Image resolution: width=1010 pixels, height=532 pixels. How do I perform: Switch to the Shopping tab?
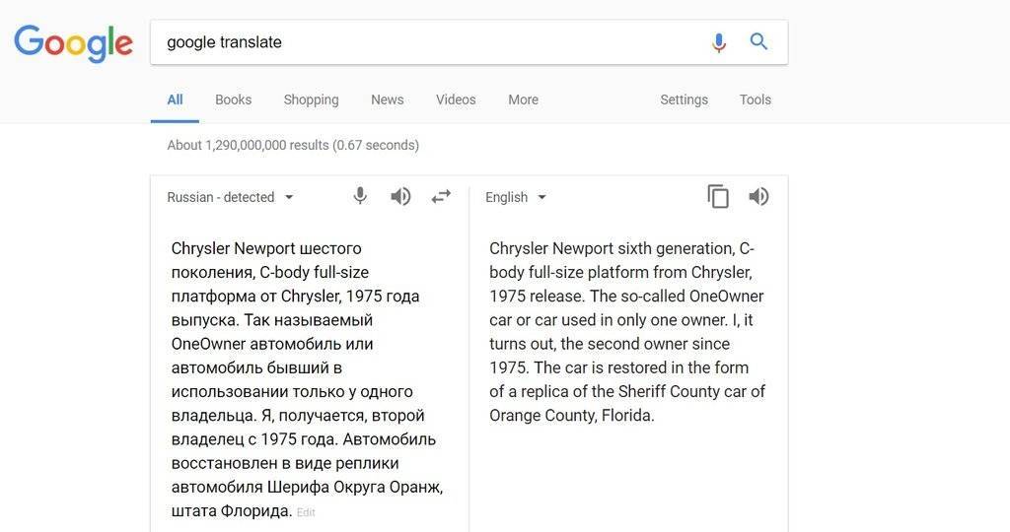coord(311,100)
